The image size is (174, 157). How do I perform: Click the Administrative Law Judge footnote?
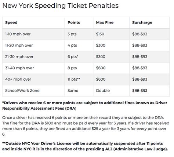click(85, 146)
